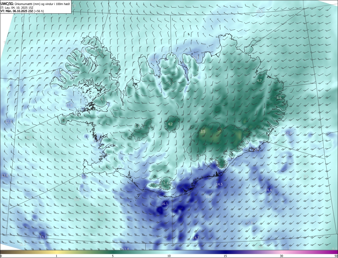Viewport: 338px width, 258px height.
Task: Click the 5.6 value on the Snæfellsnes peninsula
Action: [64, 120]
